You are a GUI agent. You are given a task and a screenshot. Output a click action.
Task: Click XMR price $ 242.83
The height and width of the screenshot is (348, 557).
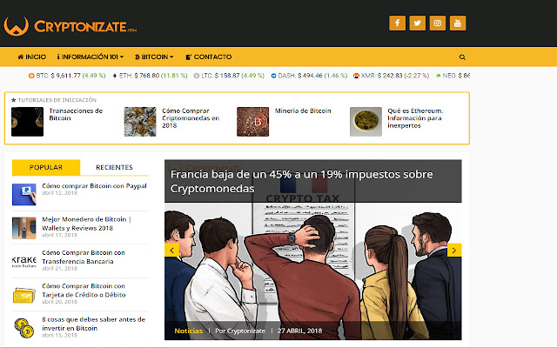[390, 76]
